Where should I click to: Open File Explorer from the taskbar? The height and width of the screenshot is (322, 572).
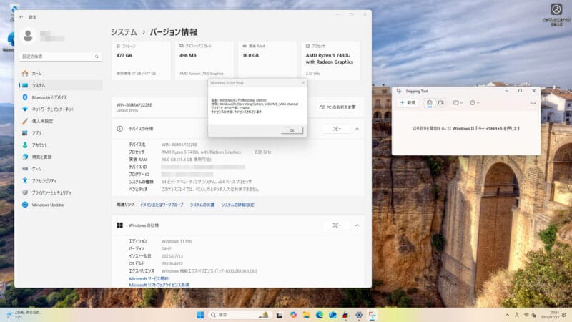pos(306,315)
